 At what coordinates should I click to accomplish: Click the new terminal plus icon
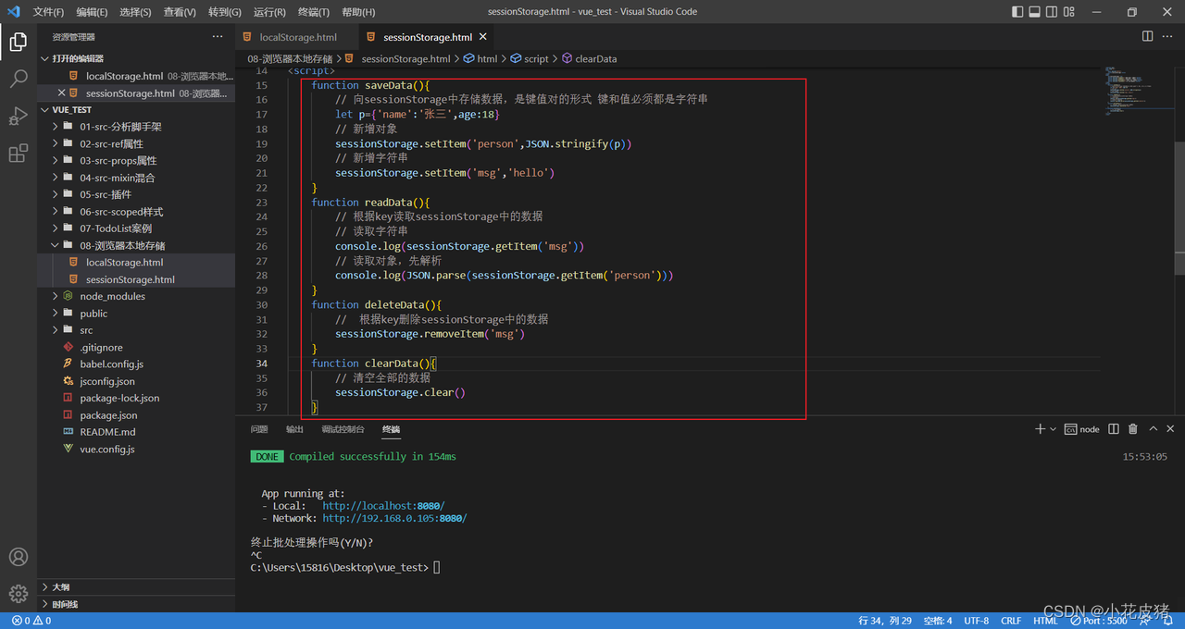click(x=1041, y=429)
